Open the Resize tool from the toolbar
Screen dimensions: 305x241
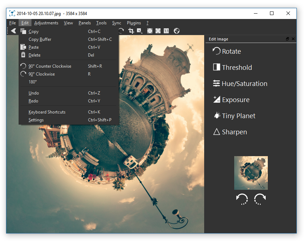pyautogui.click(x=141, y=31)
